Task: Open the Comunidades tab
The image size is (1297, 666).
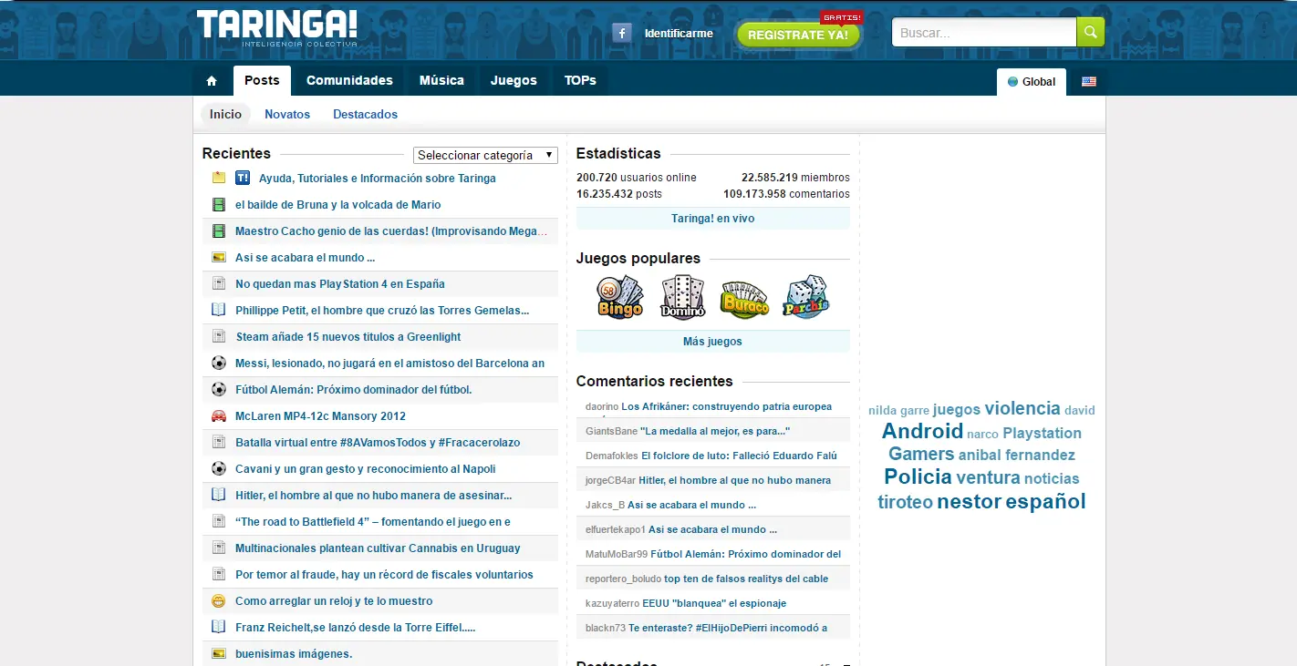Action: tap(349, 80)
